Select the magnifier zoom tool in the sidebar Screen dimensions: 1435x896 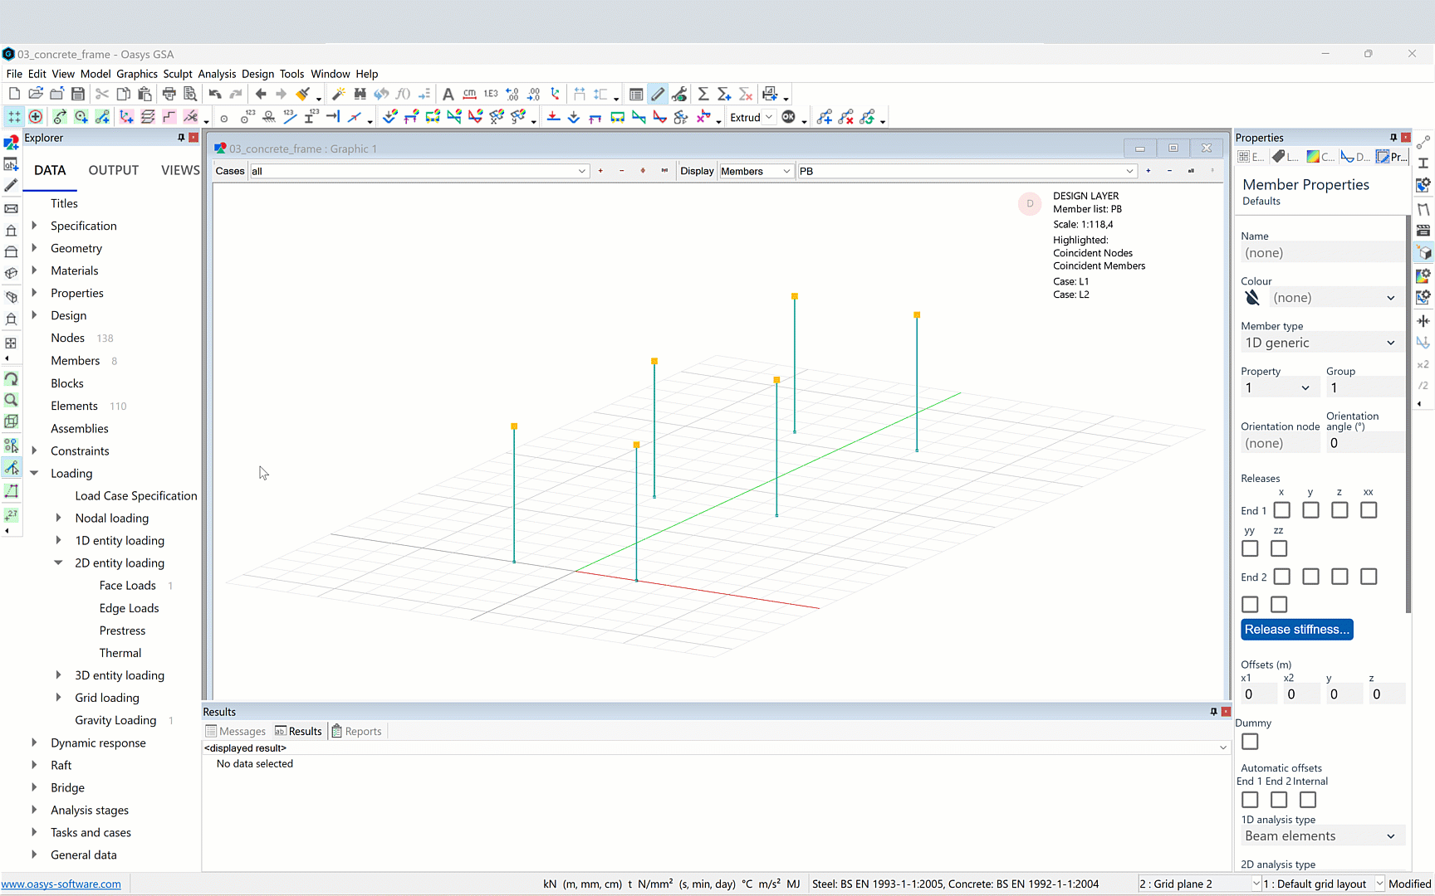12,400
